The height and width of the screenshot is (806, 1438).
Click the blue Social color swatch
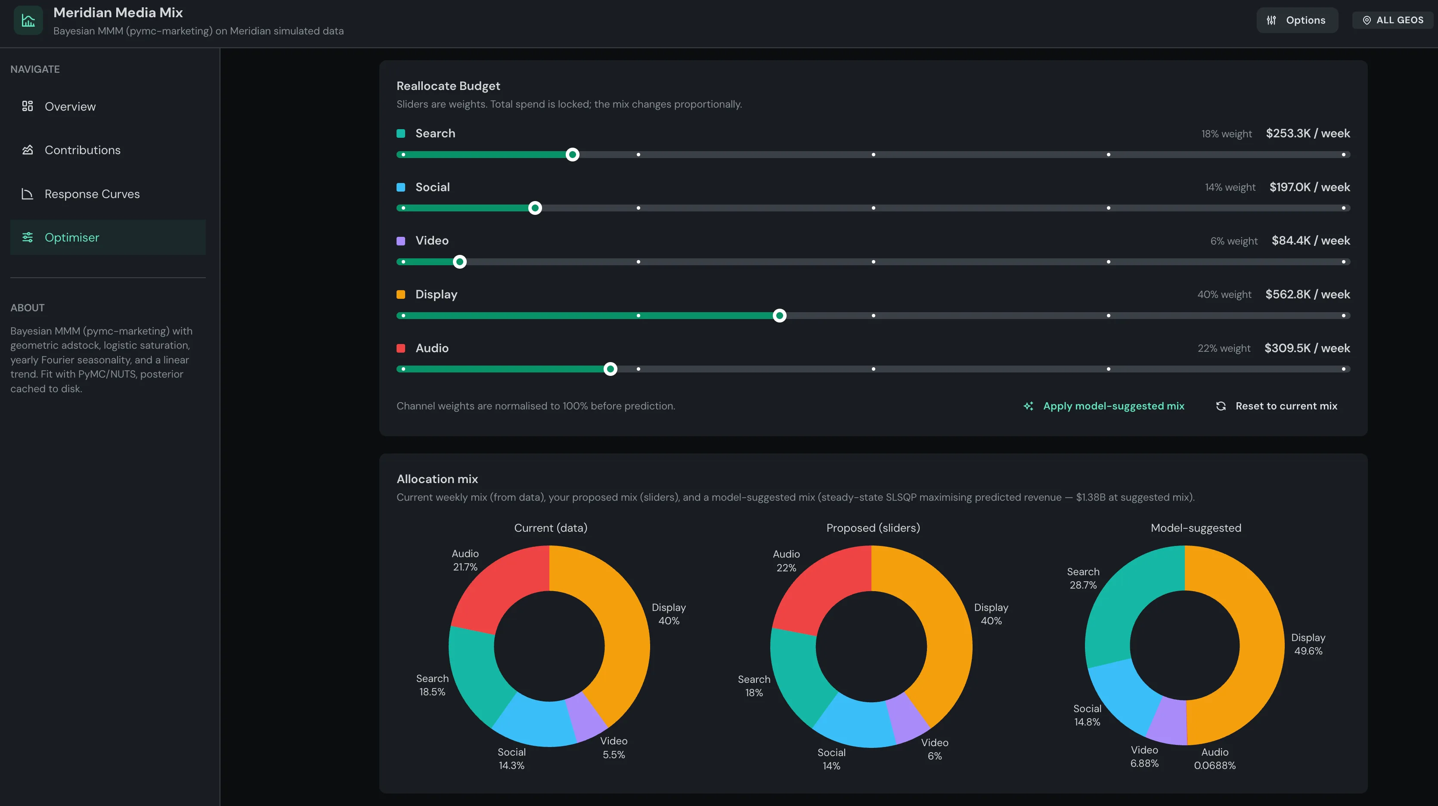401,187
